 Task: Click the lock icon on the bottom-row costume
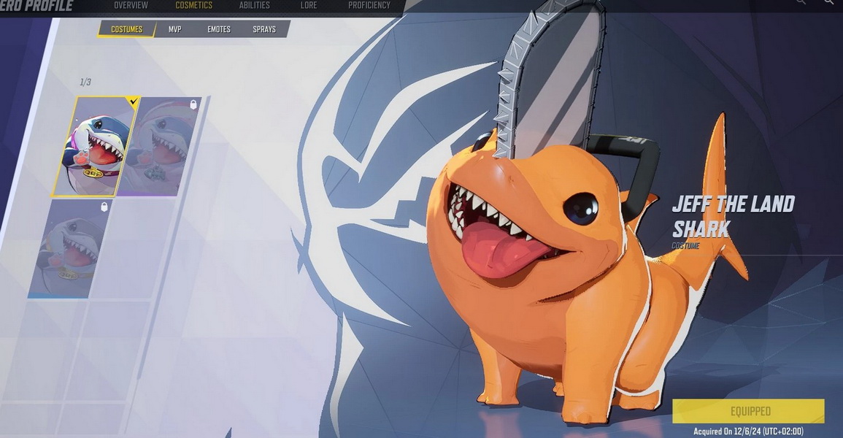(104, 207)
